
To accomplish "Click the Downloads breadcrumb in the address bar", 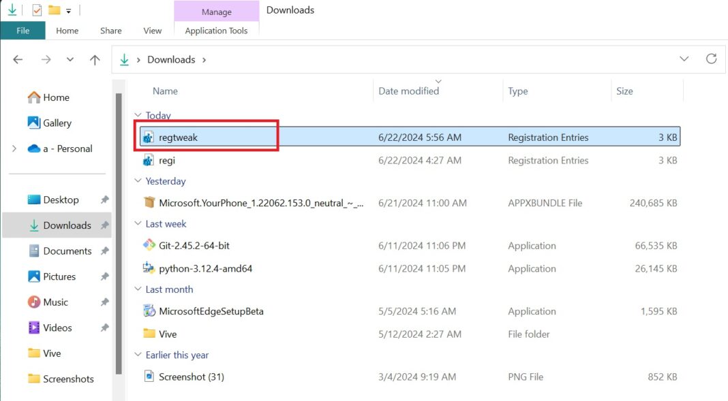I will [x=171, y=59].
